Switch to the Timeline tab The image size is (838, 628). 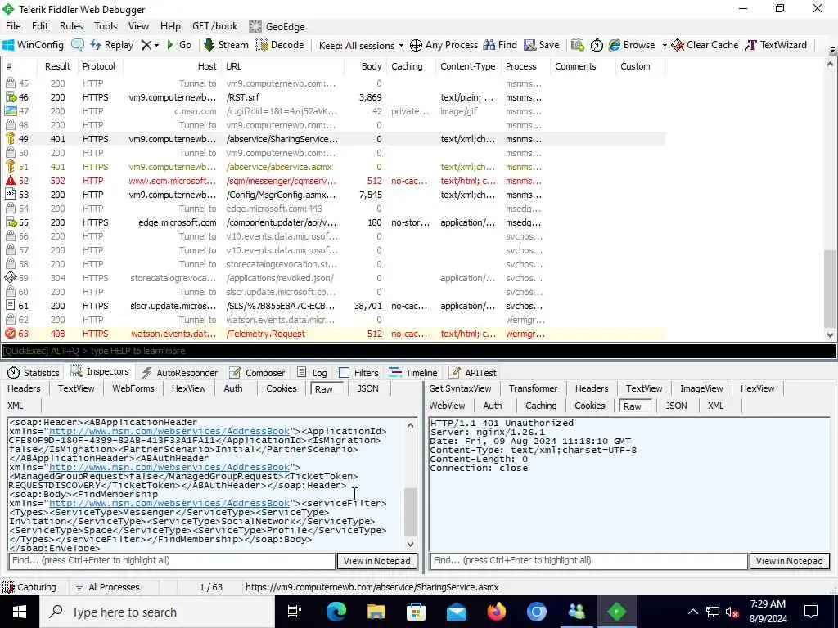[x=413, y=373]
